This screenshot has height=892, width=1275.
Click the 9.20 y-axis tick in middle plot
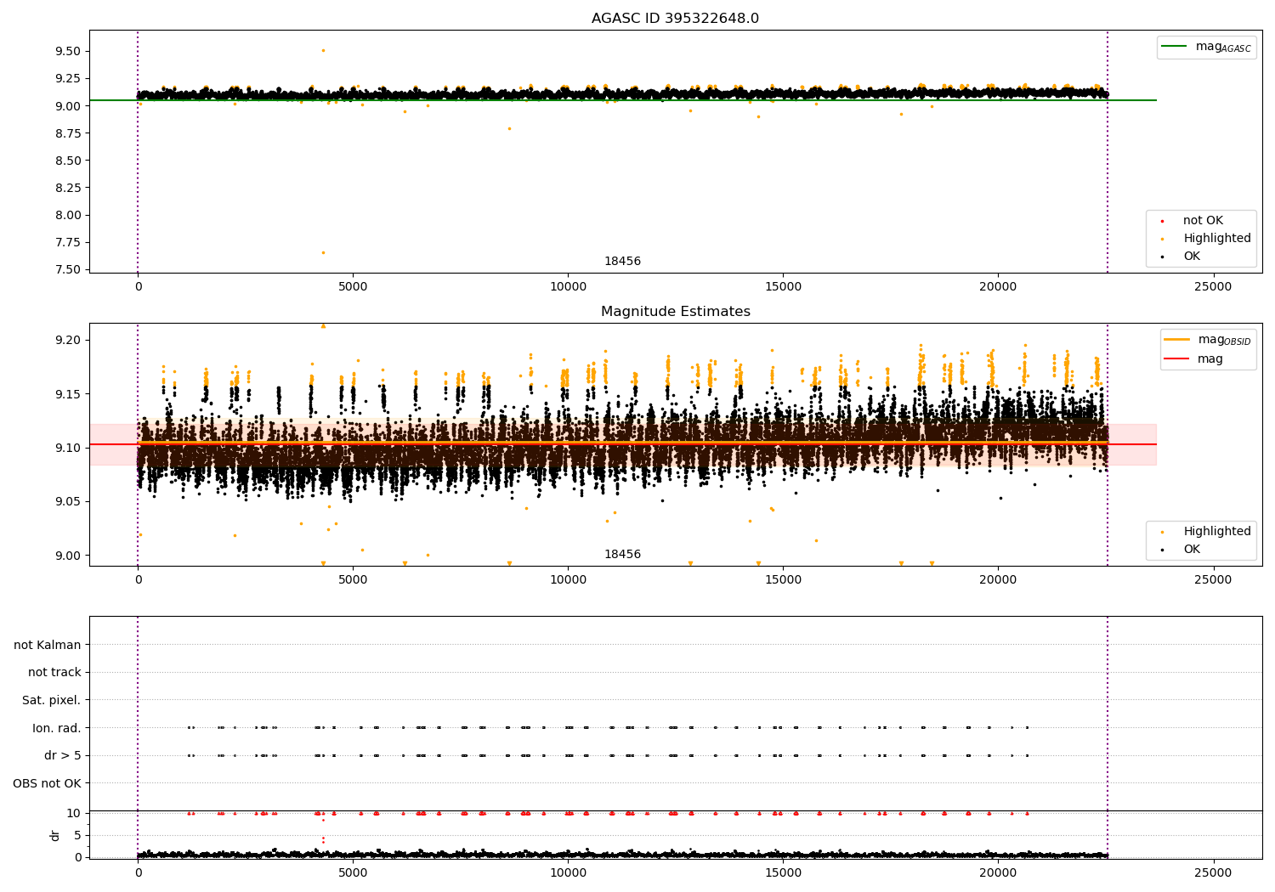tap(68, 340)
